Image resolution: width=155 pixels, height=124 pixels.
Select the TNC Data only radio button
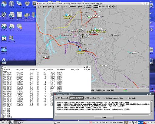click(x=62, y=98)
